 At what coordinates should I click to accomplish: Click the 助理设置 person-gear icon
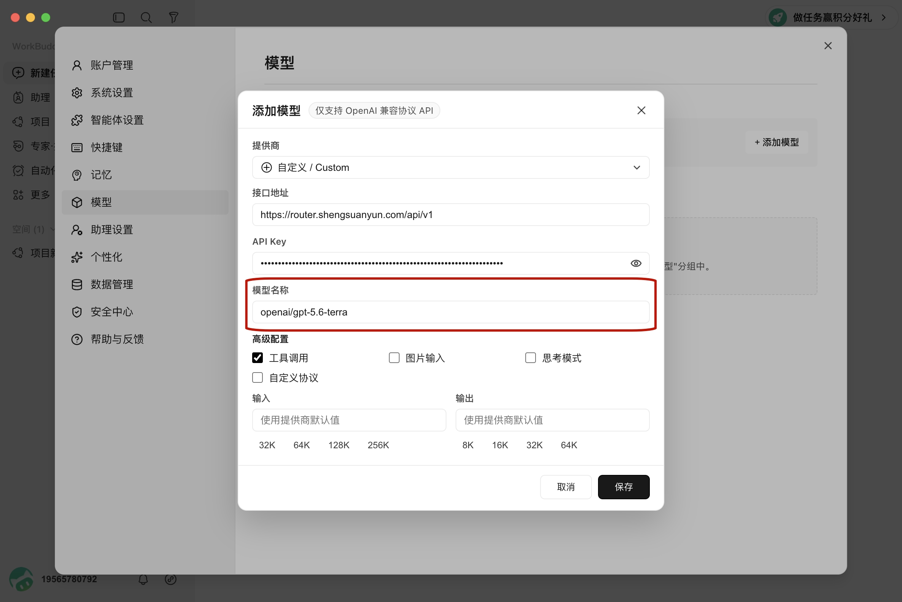(x=77, y=230)
